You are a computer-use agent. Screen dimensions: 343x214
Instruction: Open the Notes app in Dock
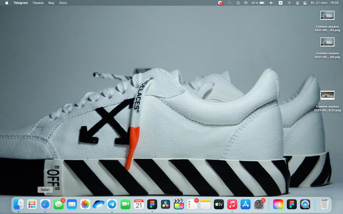[x=206, y=205]
